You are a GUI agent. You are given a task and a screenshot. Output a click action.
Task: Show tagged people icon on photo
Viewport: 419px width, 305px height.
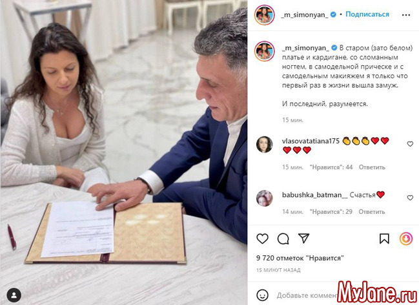coord(14,295)
